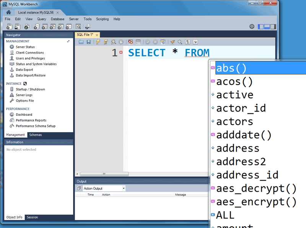
Task: Toggle word wrap button in editor toolbar
Action: click(x=195, y=42)
